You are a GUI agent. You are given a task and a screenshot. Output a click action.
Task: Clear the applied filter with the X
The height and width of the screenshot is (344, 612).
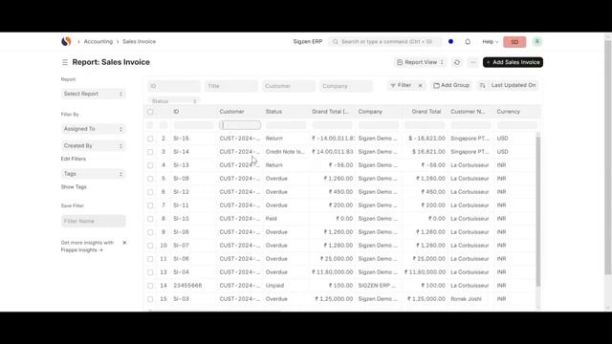tap(420, 85)
